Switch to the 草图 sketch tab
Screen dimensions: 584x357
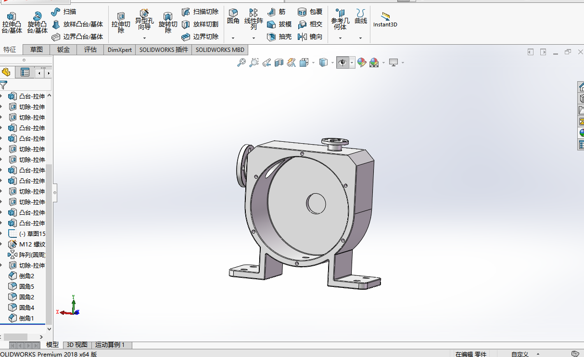coord(37,49)
